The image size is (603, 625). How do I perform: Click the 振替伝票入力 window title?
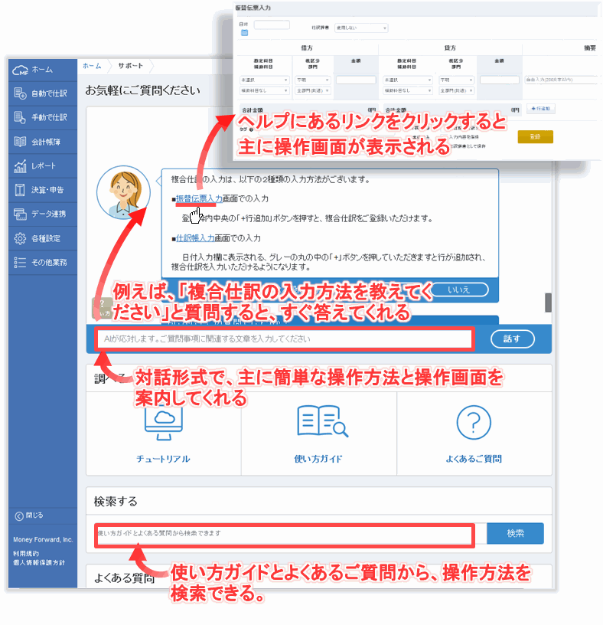[253, 8]
